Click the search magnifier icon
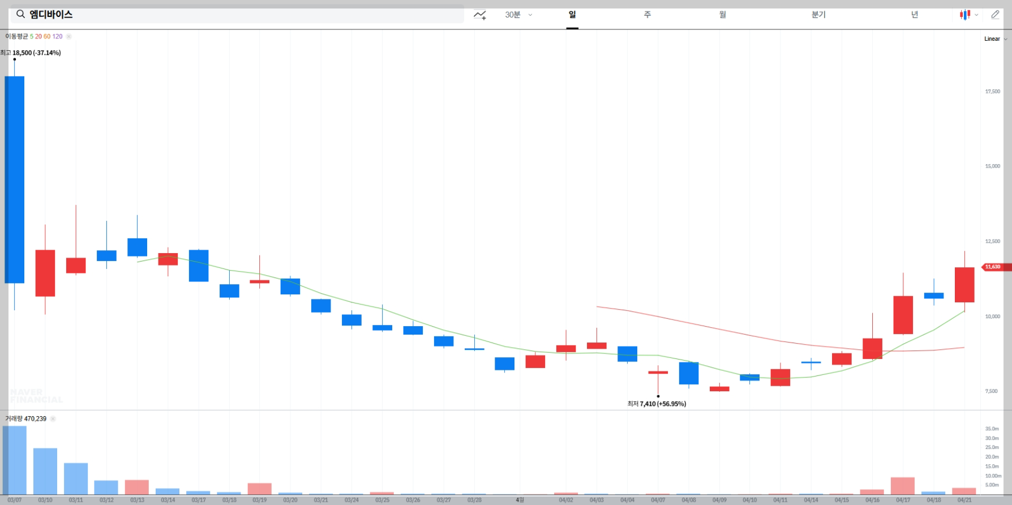Viewport: 1012px width, 505px height. pos(20,14)
